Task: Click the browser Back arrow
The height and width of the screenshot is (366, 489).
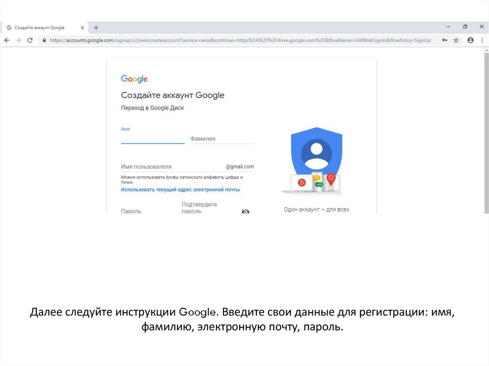Action: (7, 41)
